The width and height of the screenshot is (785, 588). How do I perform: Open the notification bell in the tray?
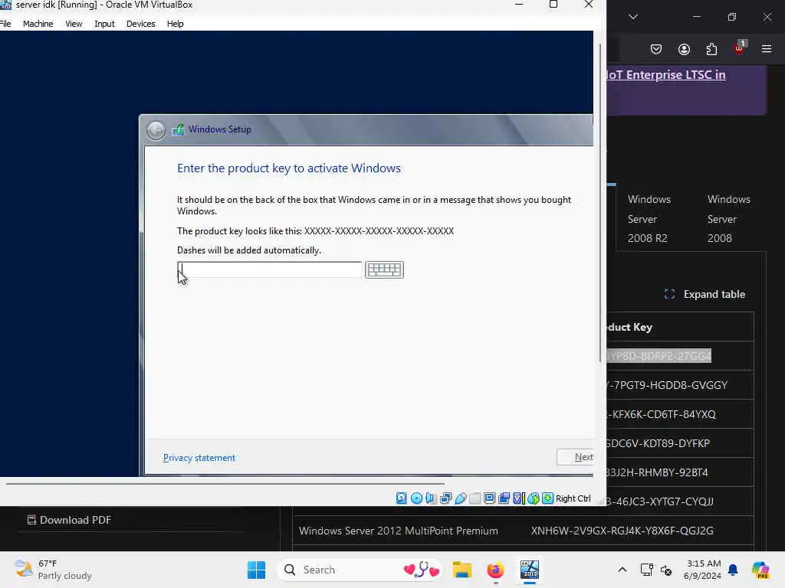733,570
